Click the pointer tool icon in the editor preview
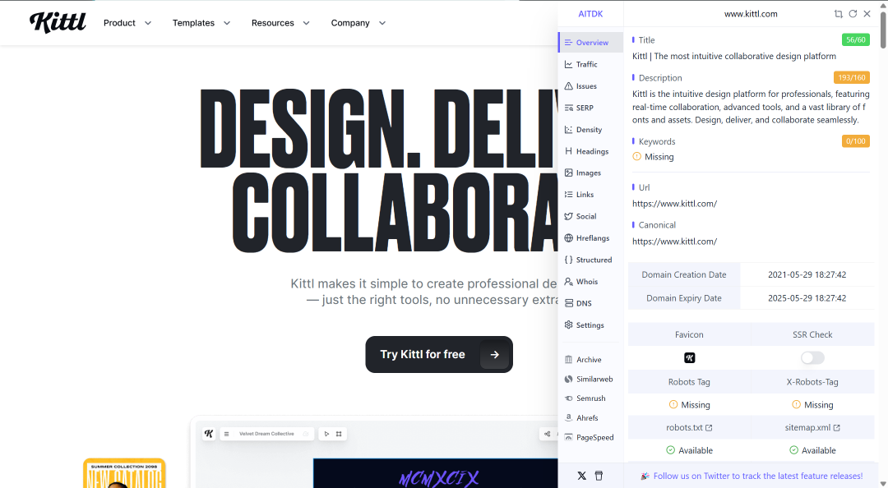The image size is (888, 488). pos(326,435)
